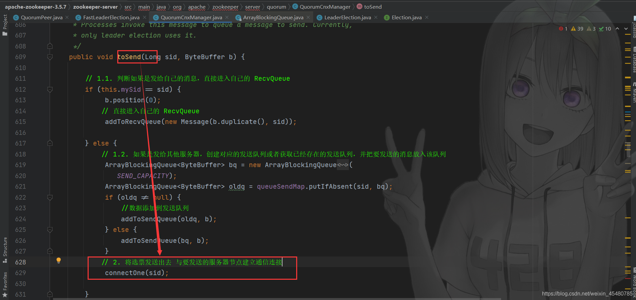Screen dimensions: 636x300
Task: Click queueSendMap on line 621
Action: pyautogui.click(x=281, y=186)
